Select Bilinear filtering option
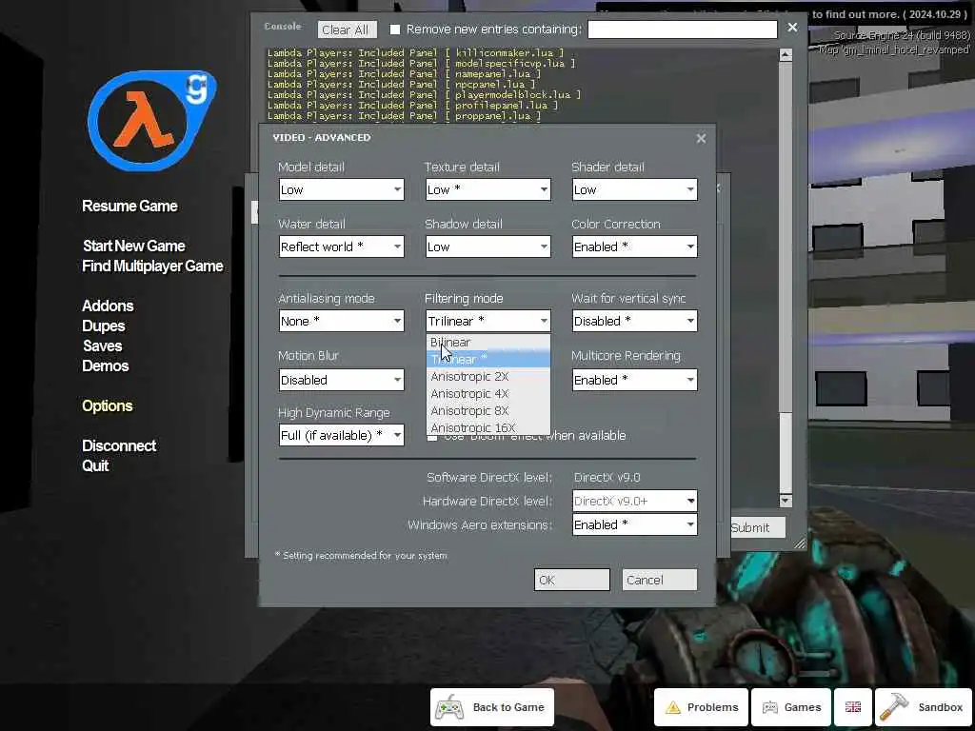The height and width of the screenshot is (731, 975). (488, 342)
